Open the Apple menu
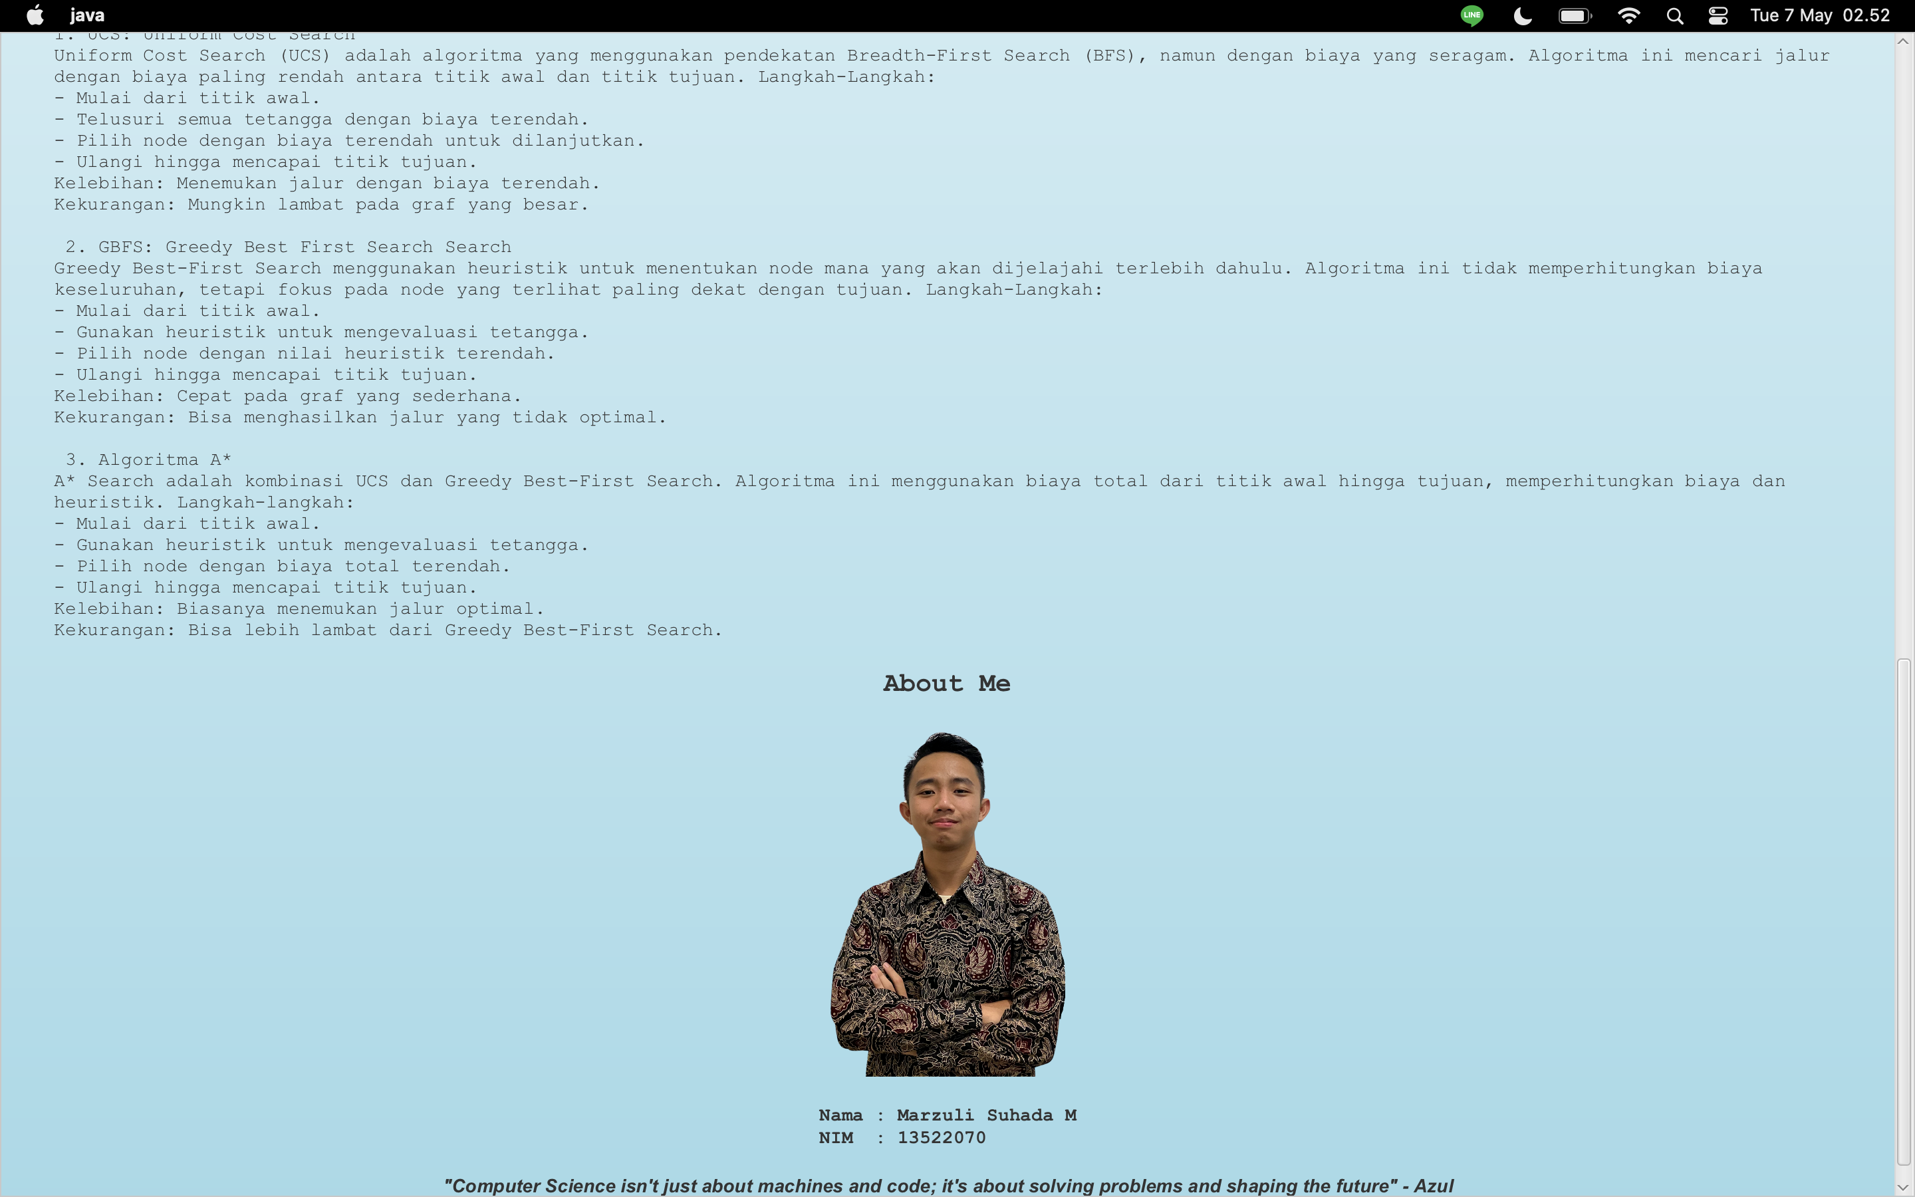1915x1197 pixels. (35, 15)
